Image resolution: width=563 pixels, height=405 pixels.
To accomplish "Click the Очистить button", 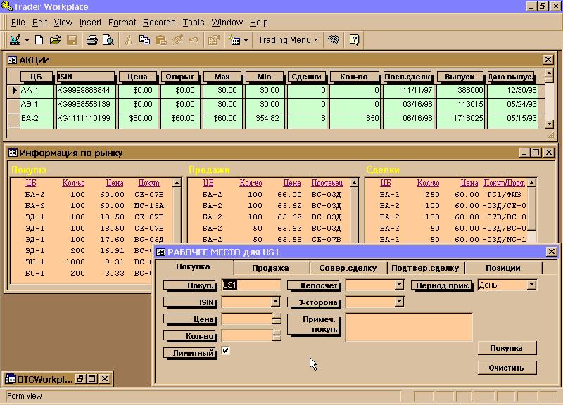I will click(x=506, y=368).
